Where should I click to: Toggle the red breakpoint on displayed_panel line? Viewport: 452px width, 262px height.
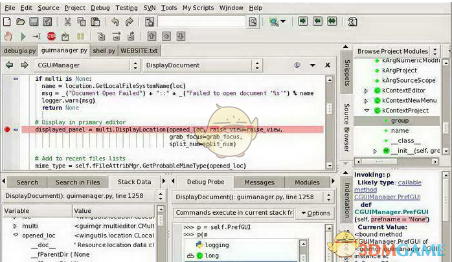click(7, 129)
